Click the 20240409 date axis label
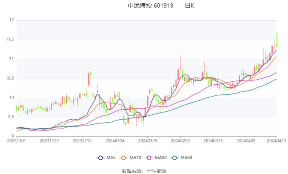 (246, 141)
